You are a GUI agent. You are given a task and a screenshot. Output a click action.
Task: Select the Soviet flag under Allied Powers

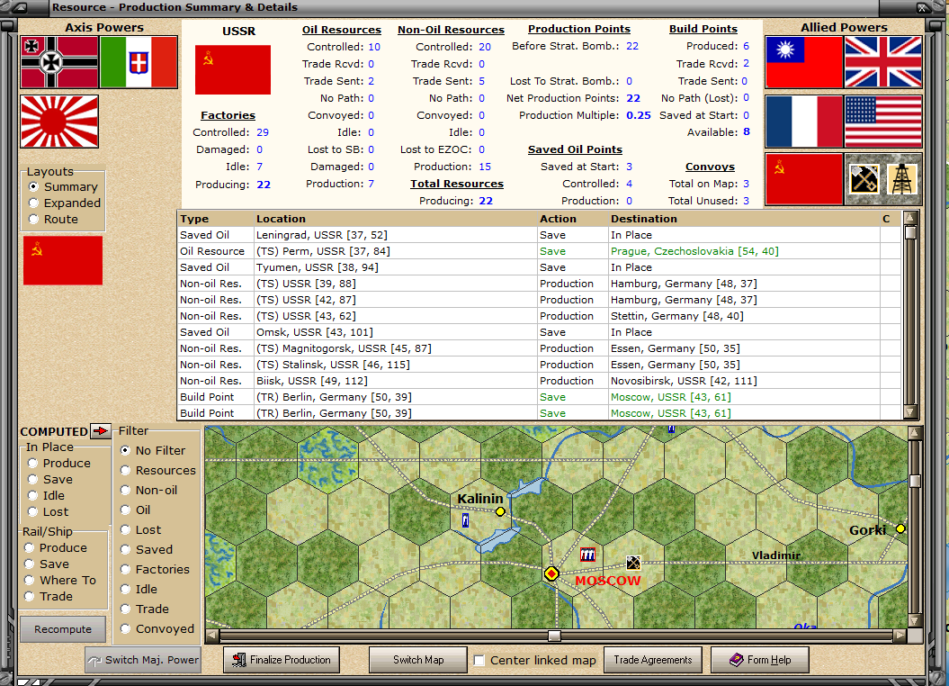pos(804,179)
